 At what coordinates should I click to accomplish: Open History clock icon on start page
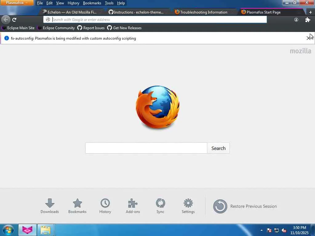coord(105,206)
